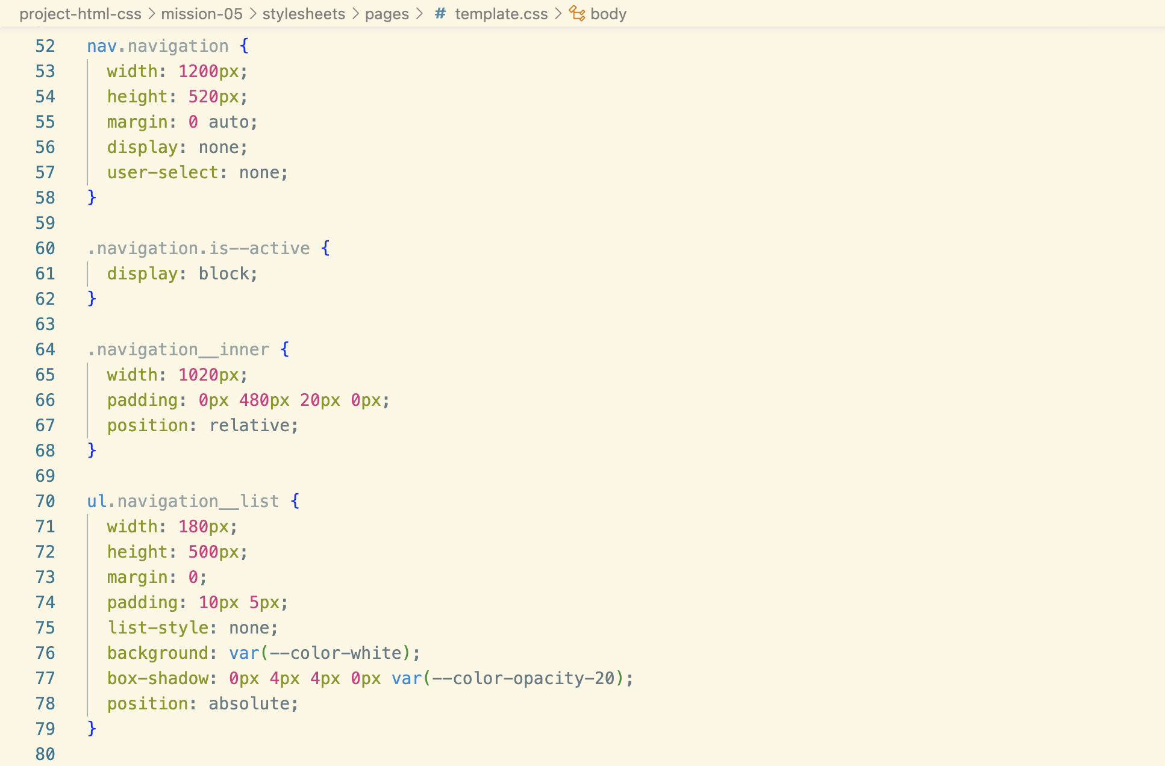Click the ul.navigation__list selector

(182, 500)
